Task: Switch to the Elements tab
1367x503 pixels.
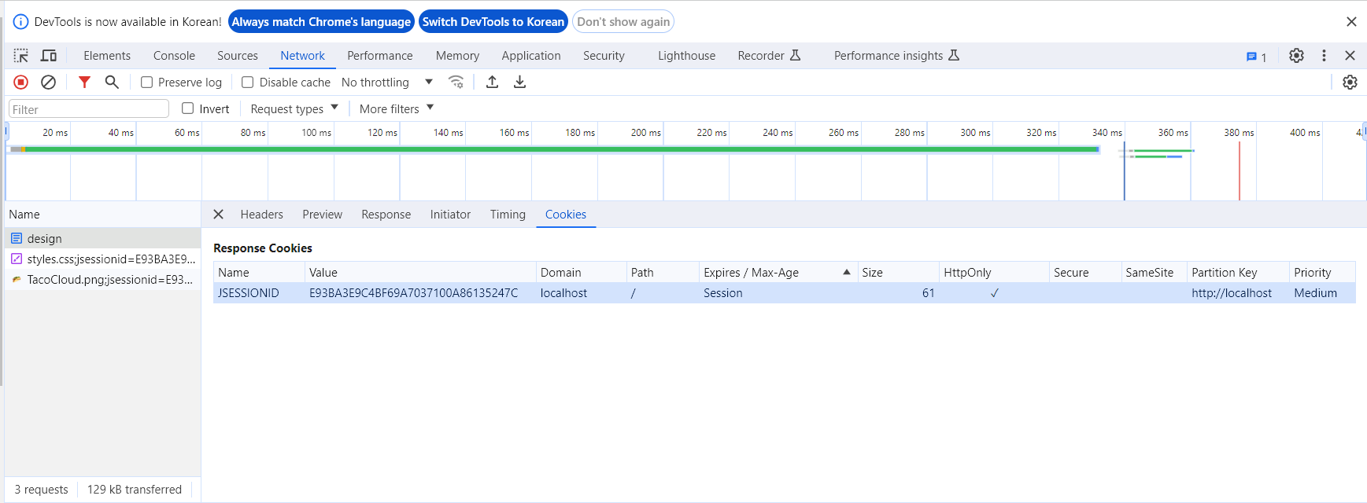Action: coord(107,56)
